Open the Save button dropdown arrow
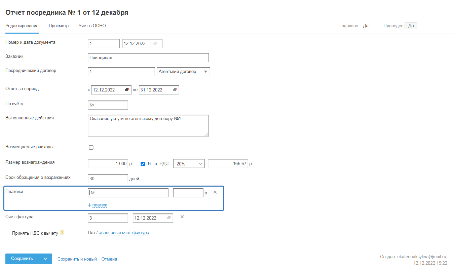The image size is (454, 271). pyautogui.click(x=45, y=259)
